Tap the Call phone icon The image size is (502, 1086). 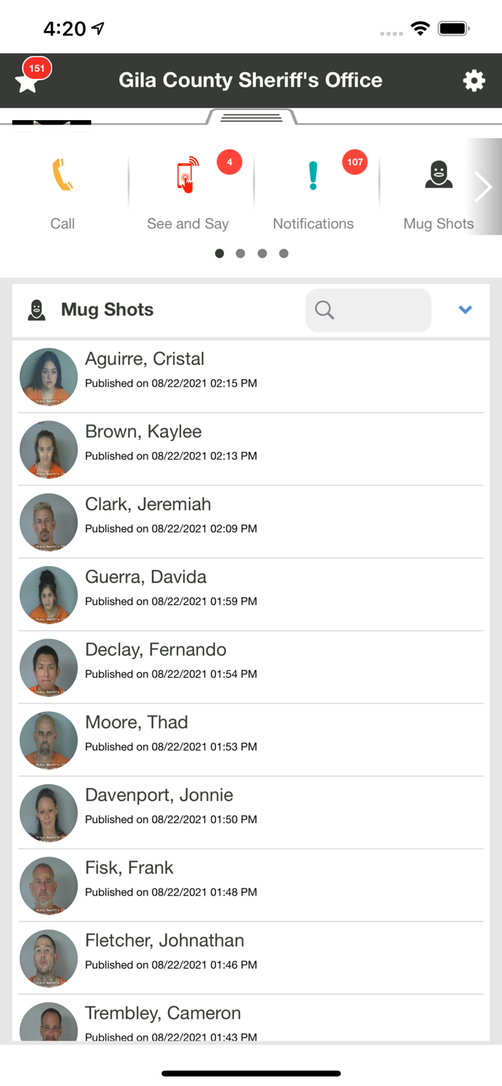pos(62,175)
